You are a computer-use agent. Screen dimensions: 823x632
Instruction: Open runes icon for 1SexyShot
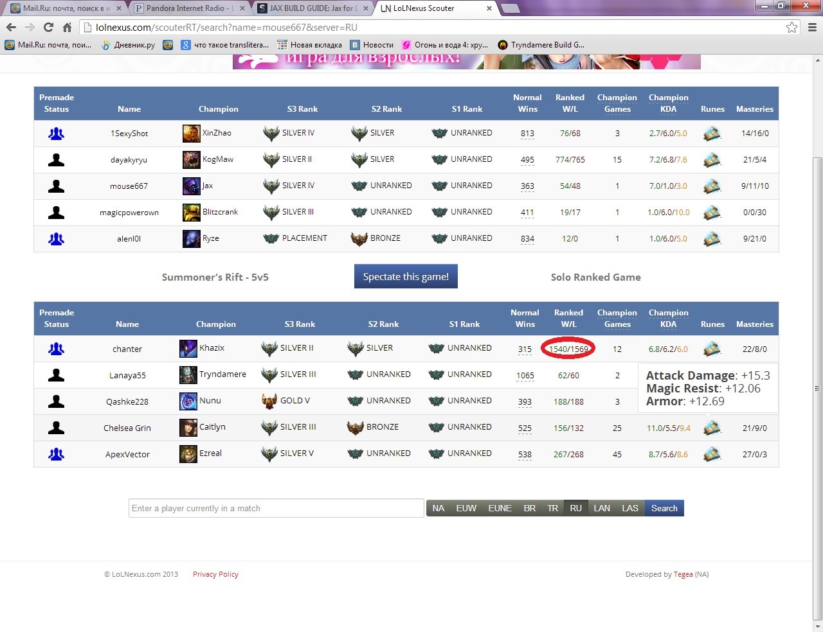(712, 134)
